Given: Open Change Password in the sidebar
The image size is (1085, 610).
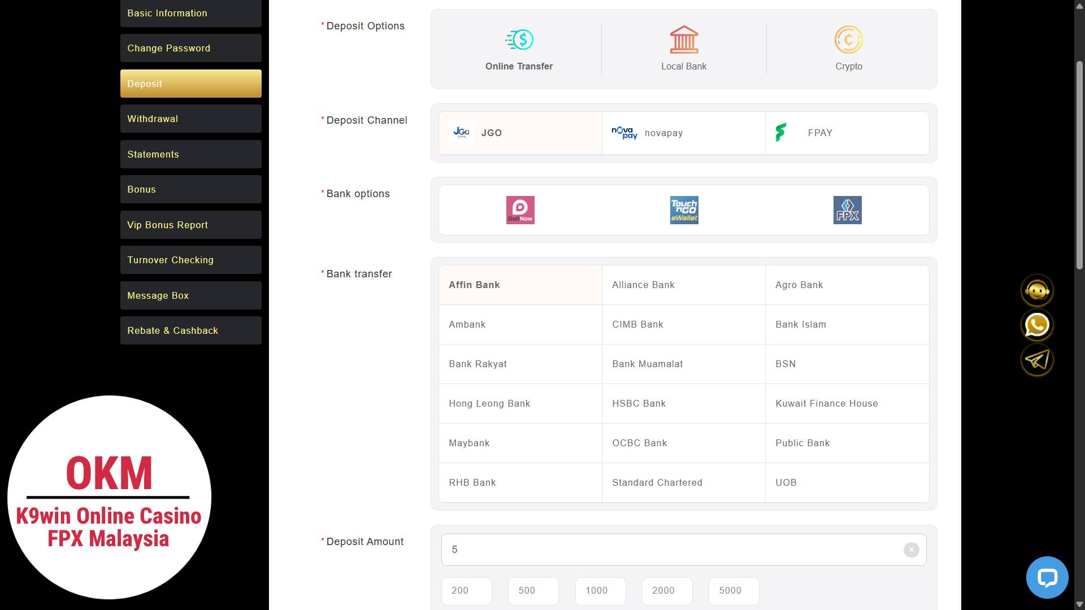Looking at the screenshot, I should coord(191,48).
